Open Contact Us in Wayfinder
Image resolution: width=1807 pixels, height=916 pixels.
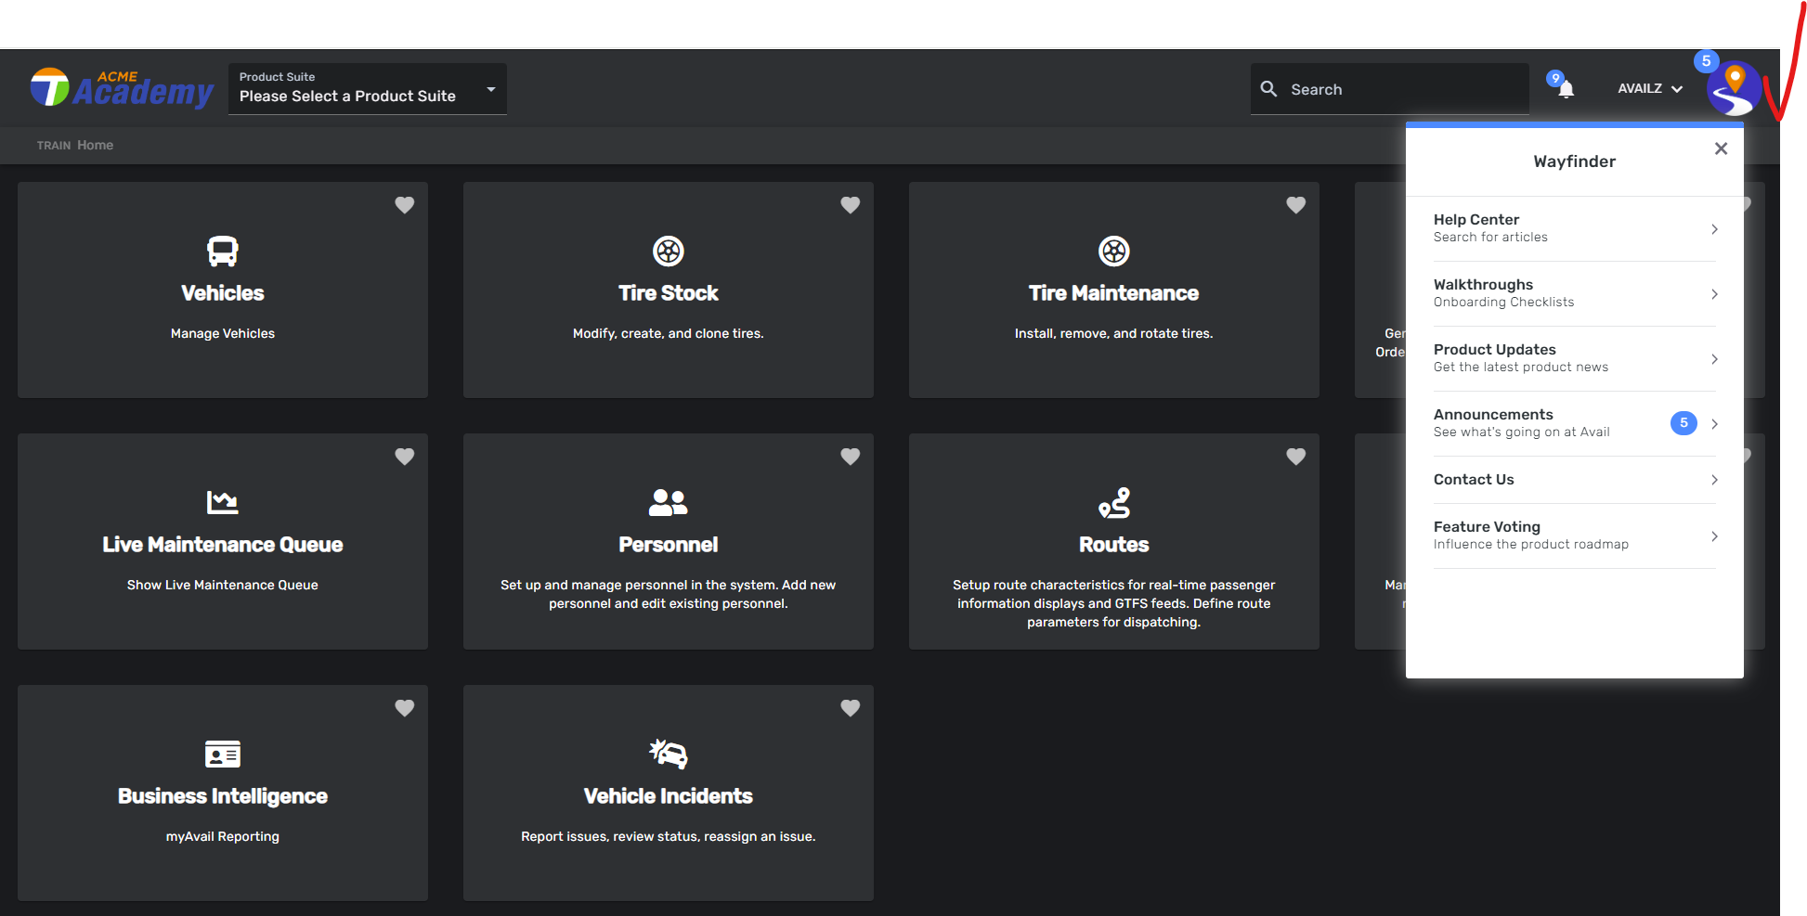pos(1575,480)
